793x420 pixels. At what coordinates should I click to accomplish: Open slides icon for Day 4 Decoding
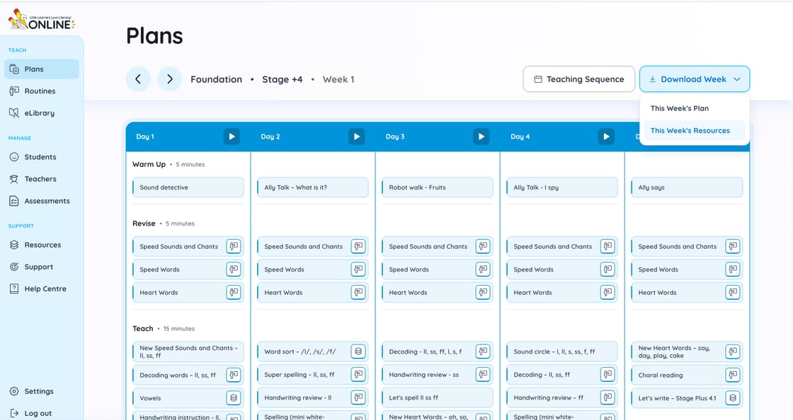pos(607,375)
